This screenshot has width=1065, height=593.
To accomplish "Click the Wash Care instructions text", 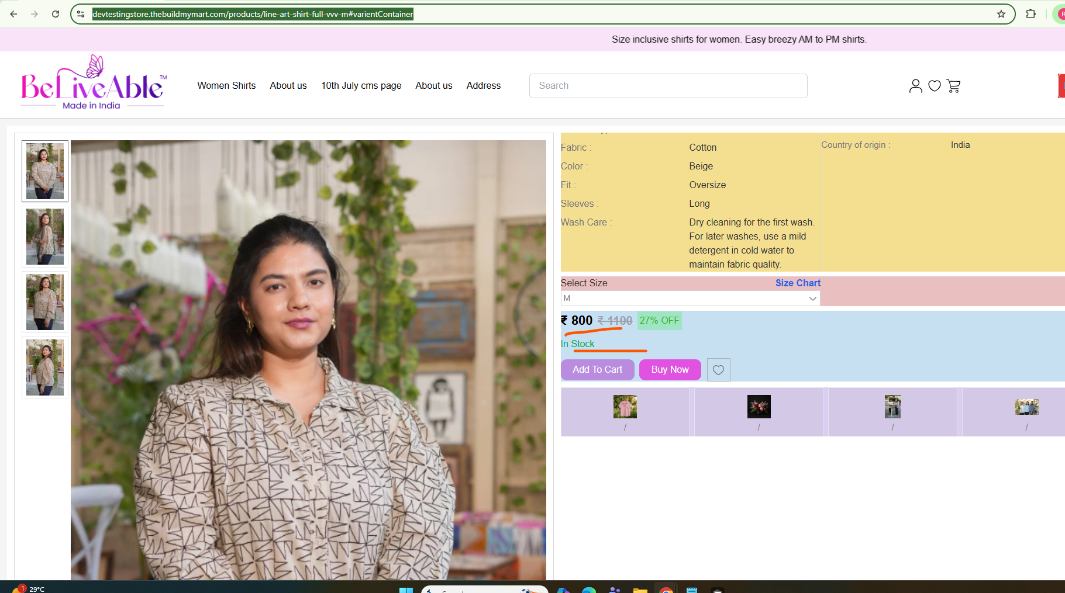I will [752, 243].
